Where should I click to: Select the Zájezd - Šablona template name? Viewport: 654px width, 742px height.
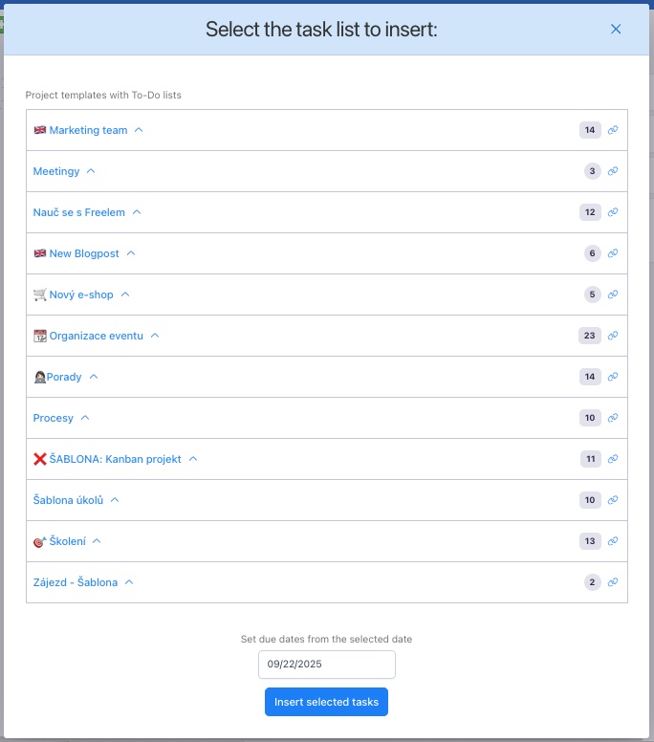(x=76, y=582)
